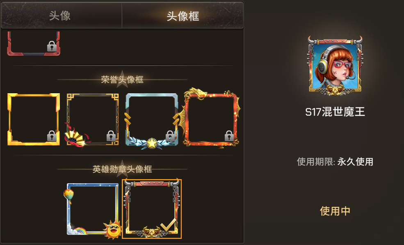Click the hot air balloon decoration
The width and height of the screenshot is (404, 245).
(69, 196)
